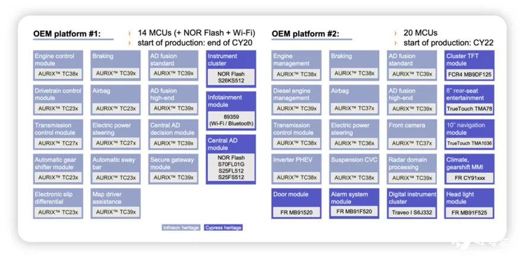Click the 'Door module' title
The image size is (526, 257).
tap(290, 194)
